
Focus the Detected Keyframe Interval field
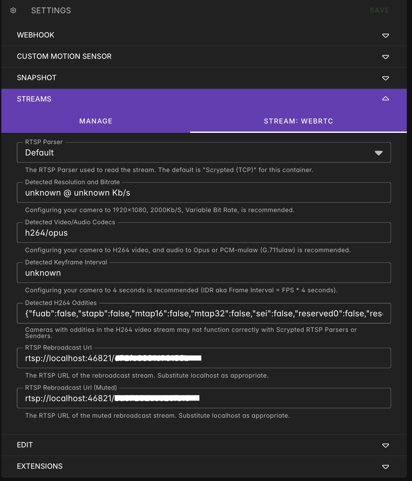[204, 273]
